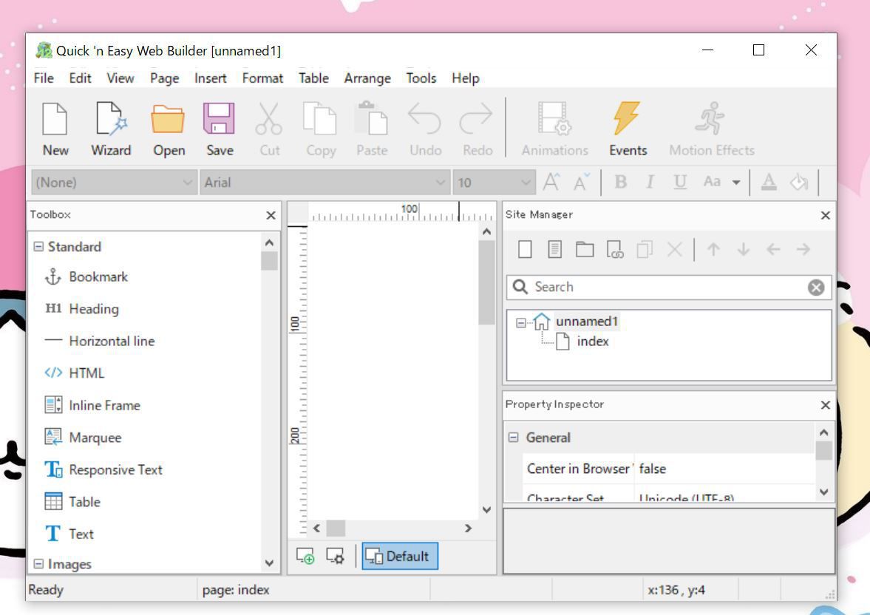Save the project with Save icon
Image resolution: width=870 pixels, height=615 pixels.
click(220, 129)
